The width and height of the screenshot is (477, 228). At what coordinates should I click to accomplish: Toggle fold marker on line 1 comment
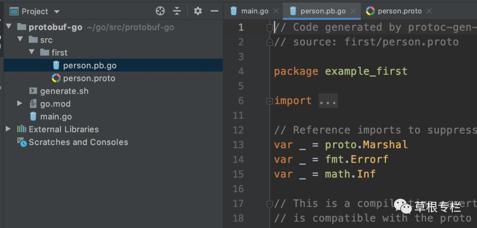coord(269,28)
